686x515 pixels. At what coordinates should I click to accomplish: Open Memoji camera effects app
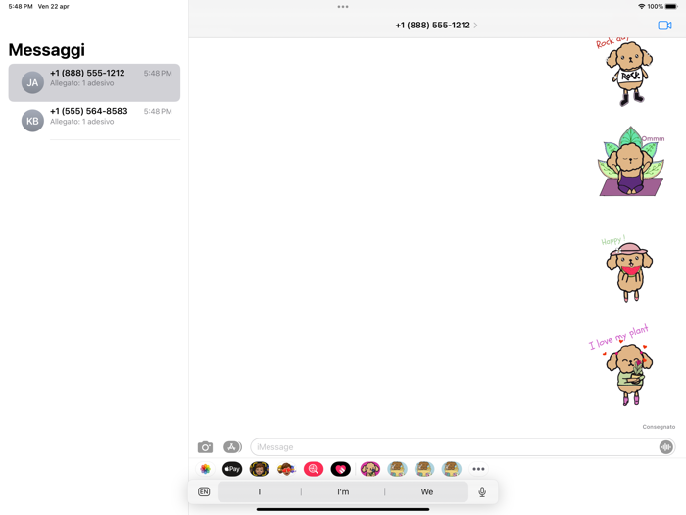259,469
